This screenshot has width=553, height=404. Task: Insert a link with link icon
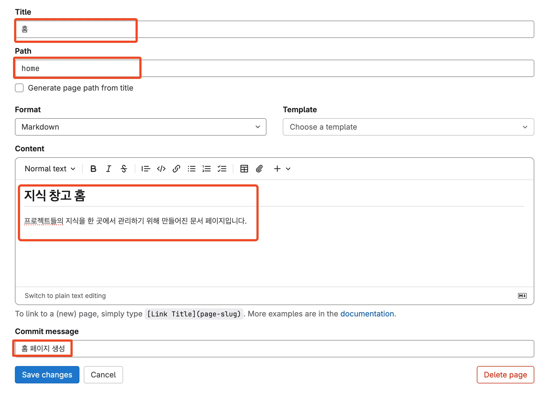(176, 169)
